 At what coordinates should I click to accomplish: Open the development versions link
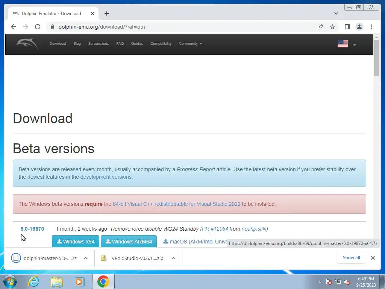106,177
